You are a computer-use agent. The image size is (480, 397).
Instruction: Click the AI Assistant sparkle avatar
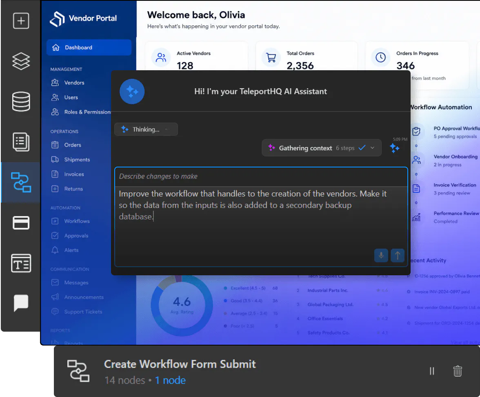pos(132,91)
